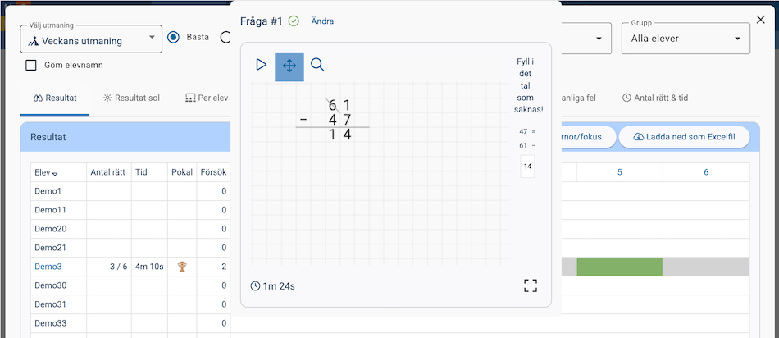Select the Bästa radio button
This screenshot has width=779, height=338.
(173, 37)
